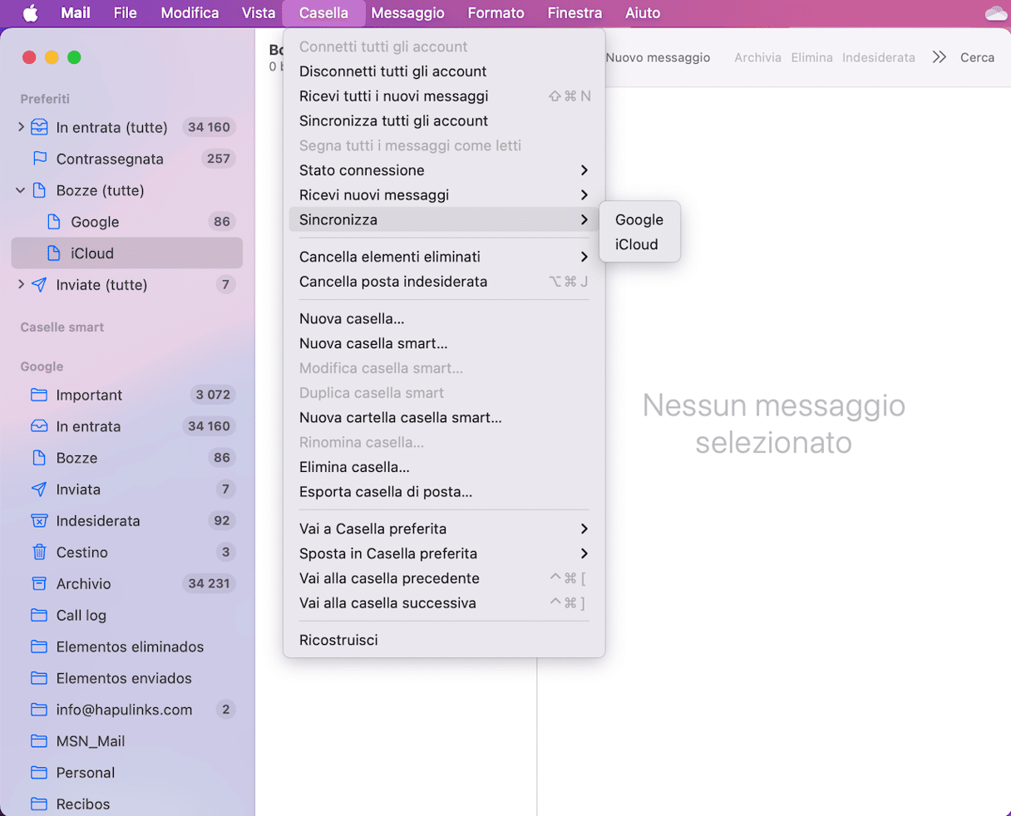Click the document icon beside Google Bozze

click(x=39, y=458)
